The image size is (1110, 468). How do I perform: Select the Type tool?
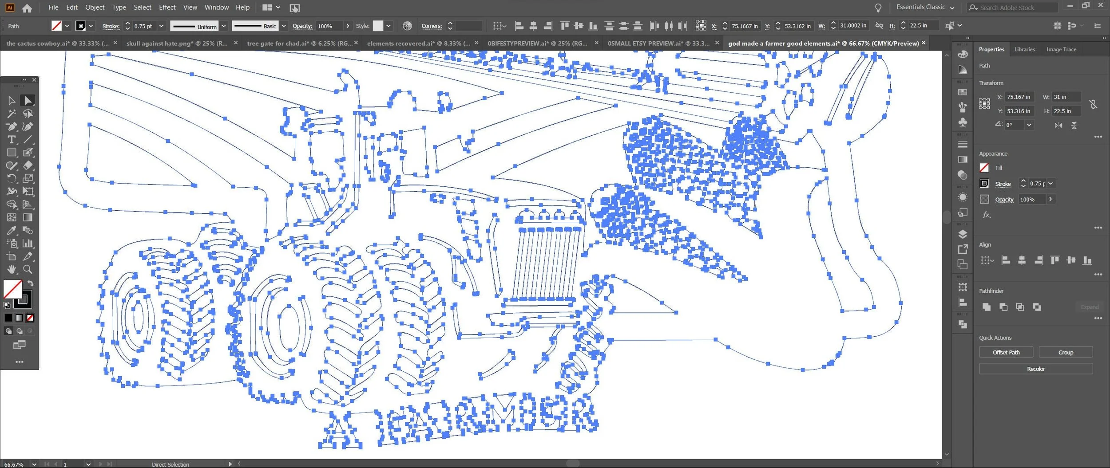point(12,140)
